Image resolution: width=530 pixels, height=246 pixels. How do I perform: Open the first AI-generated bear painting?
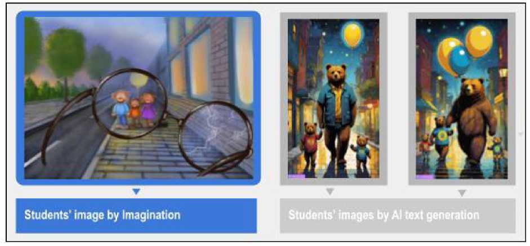(x=333, y=99)
